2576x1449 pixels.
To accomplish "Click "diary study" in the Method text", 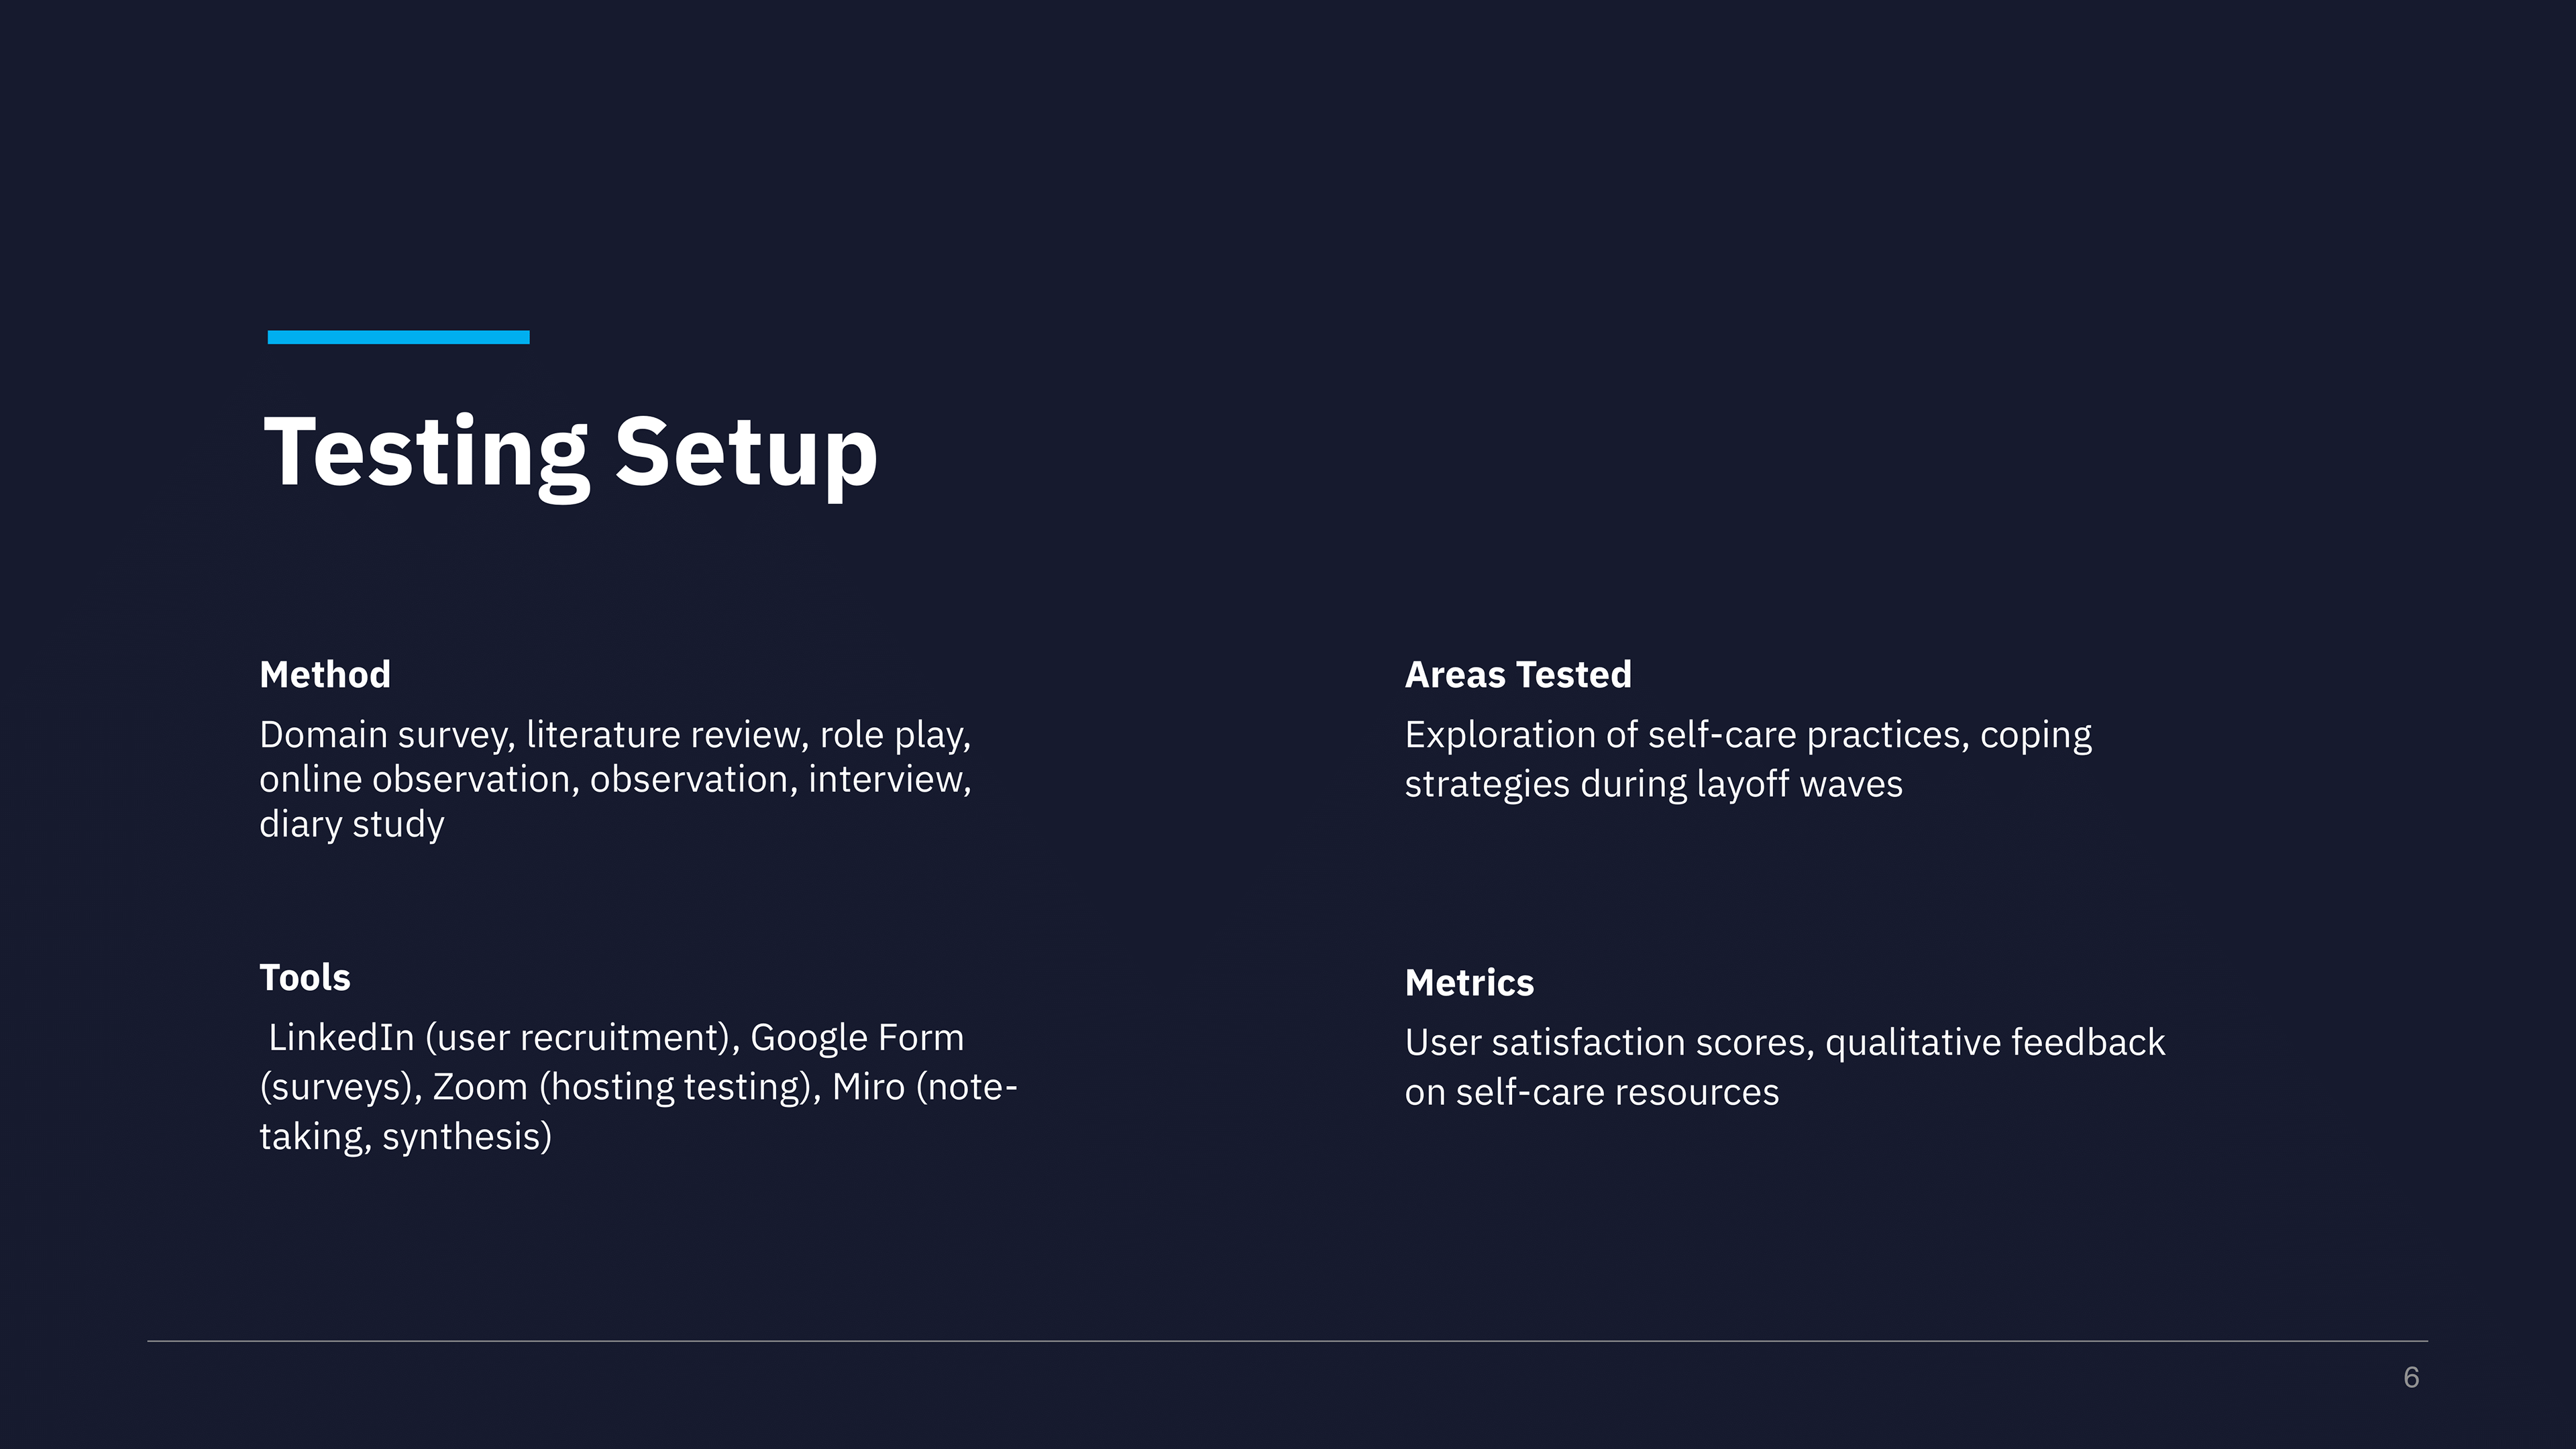I will [x=352, y=824].
